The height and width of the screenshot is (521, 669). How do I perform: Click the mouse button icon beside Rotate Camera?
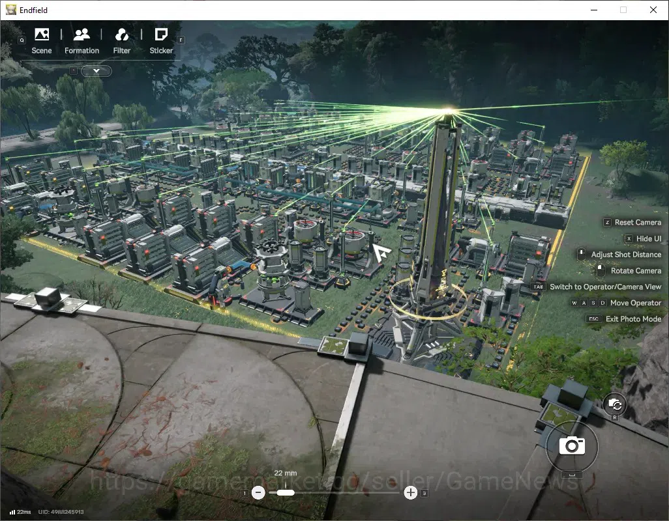601,270
